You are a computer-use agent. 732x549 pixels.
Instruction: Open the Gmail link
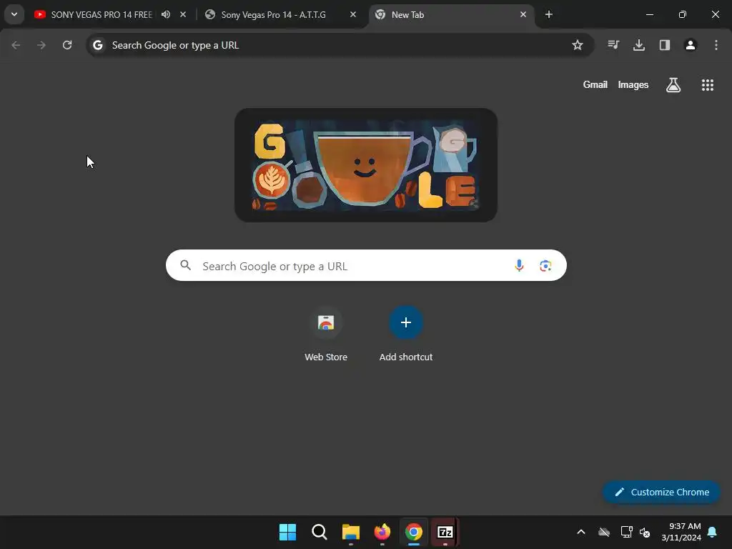point(595,84)
